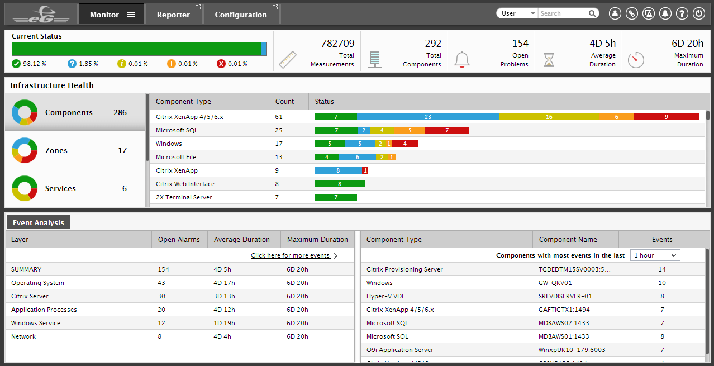Click the green normal status checkmark icon

[x=16, y=64]
